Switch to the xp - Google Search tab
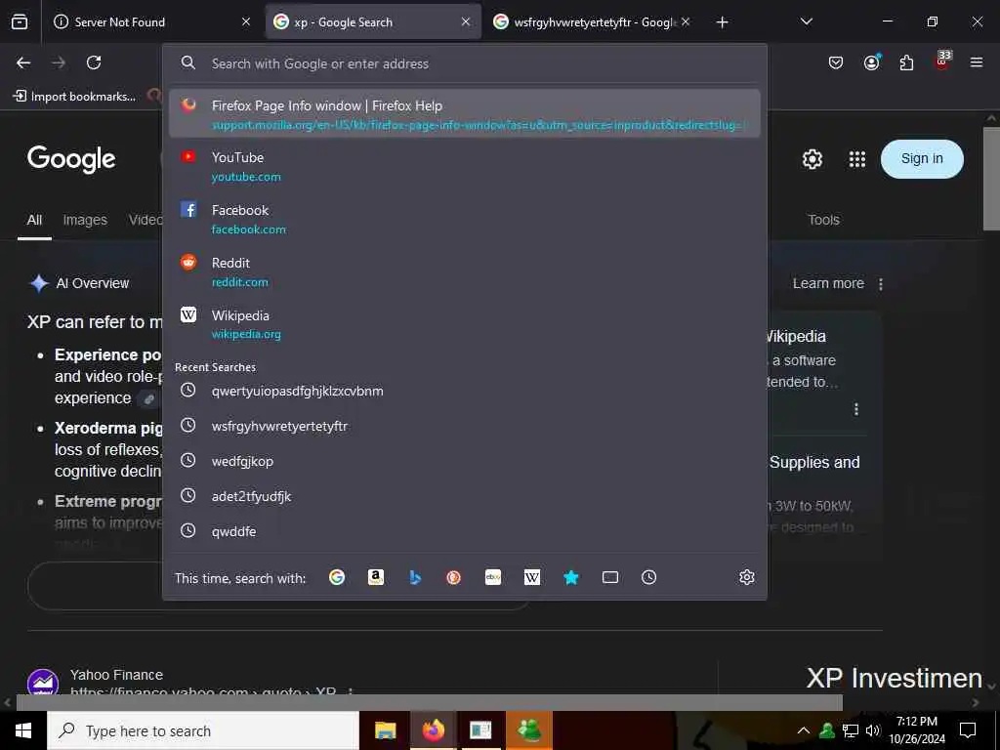1000x750 pixels. (373, 21)
